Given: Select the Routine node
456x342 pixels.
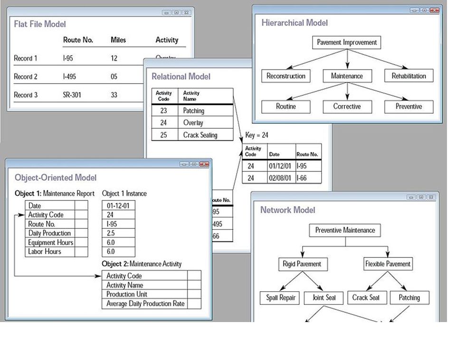Looking at the screenshot, I should click(x=286, y=107).
